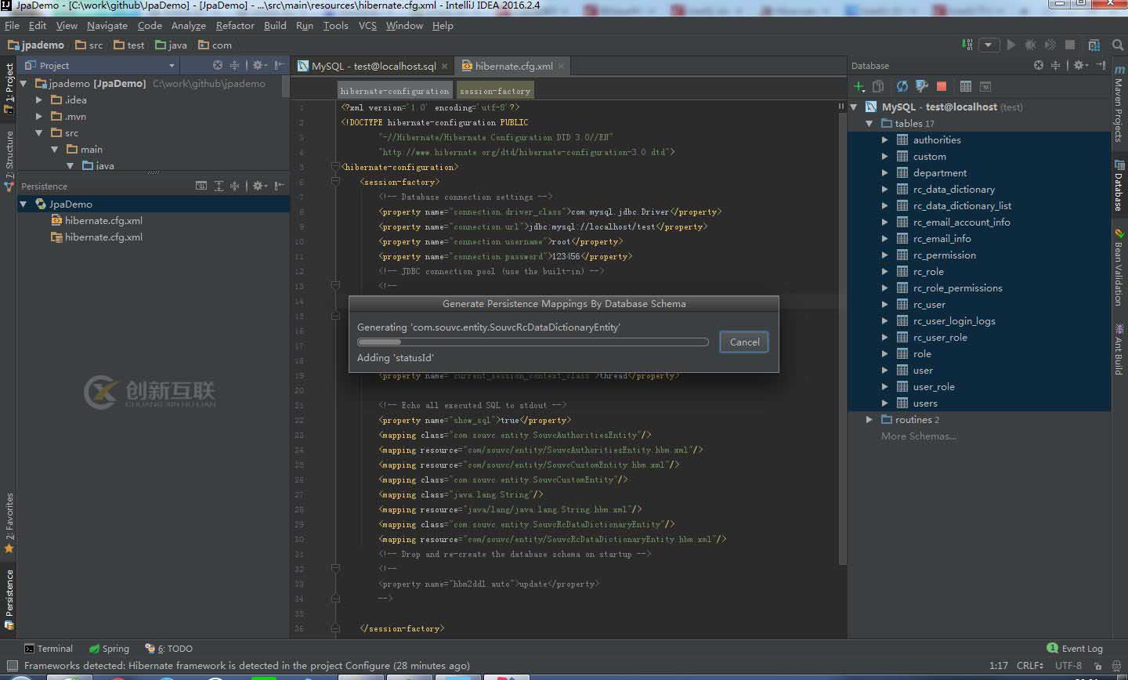The height and width of the screenshot is (680, 1128).
Task: Toggle the Bean Validation side panel
Action: click(x=1119, y=266)
